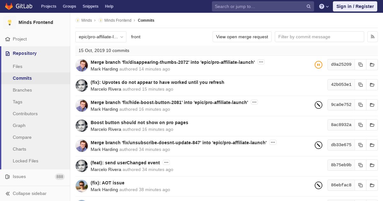Expand description of send userChanged event commit
The width and height of the screenshot is (383, 201).
[166, 162]
